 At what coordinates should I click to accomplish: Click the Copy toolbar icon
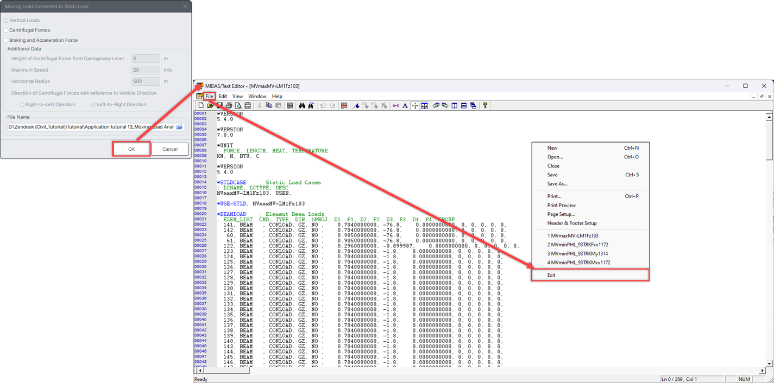click(269, 106)
